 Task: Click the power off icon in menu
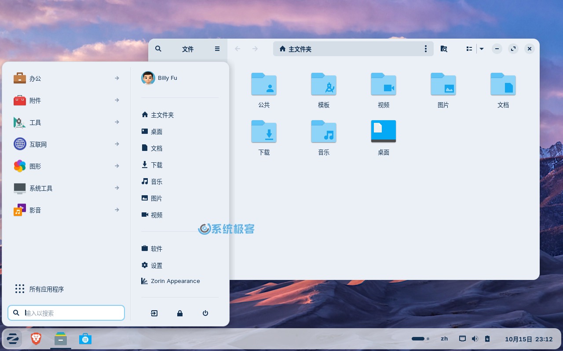tap(205, 313)
